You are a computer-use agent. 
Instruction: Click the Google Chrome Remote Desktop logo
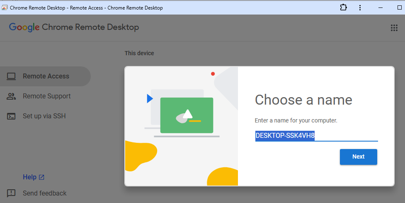[74, 27]
